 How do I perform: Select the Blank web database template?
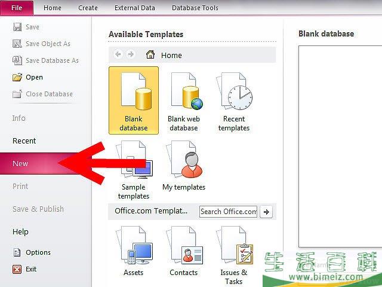click(x=184, y=101)
